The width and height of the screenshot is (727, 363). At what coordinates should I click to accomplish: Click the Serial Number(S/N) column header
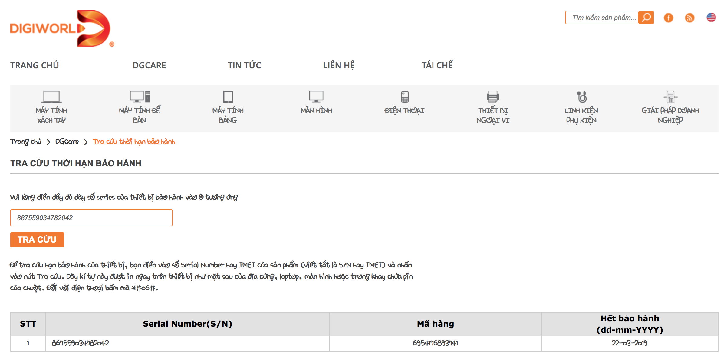pyautogui.click(x=188, y=324)
